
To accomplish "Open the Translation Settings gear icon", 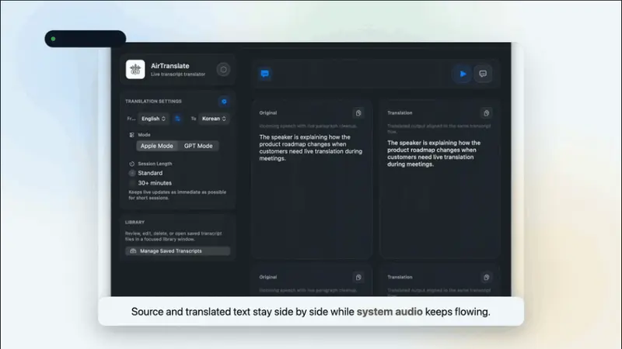I will [x=224, y=102].
